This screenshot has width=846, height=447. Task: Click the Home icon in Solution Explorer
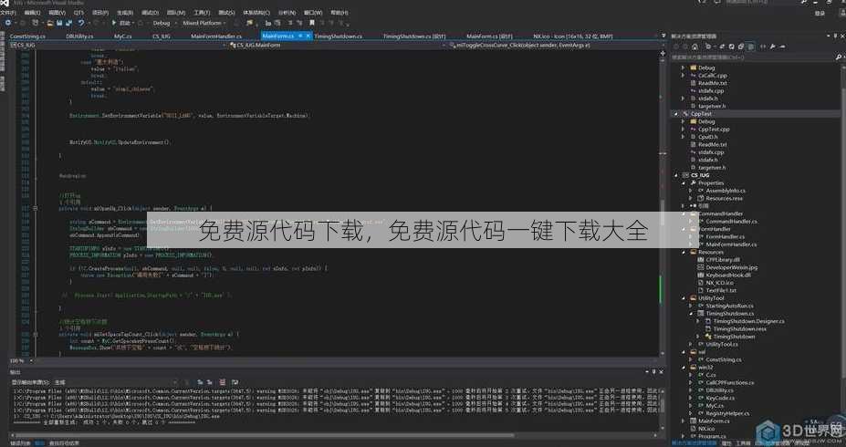[695, 47]
